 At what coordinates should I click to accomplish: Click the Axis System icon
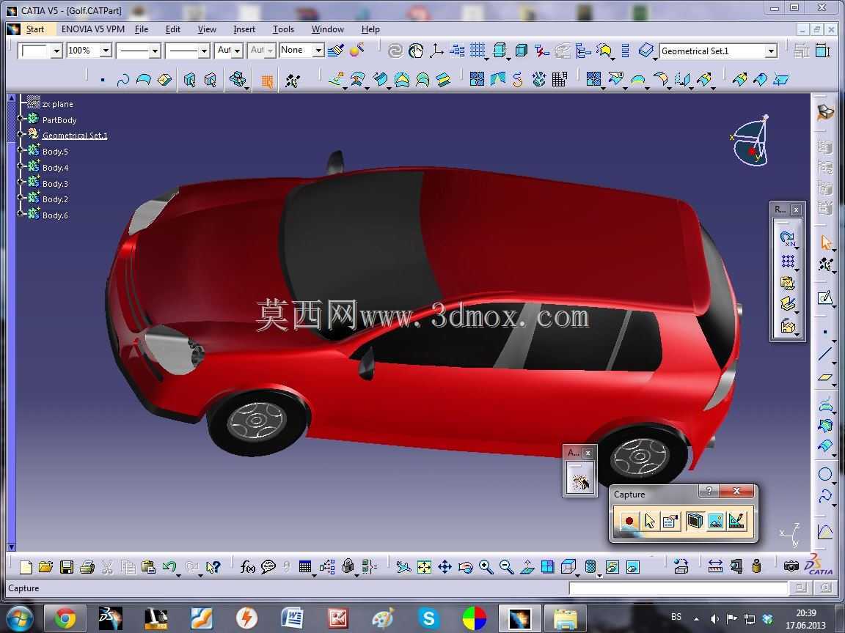tap(436, 51)
